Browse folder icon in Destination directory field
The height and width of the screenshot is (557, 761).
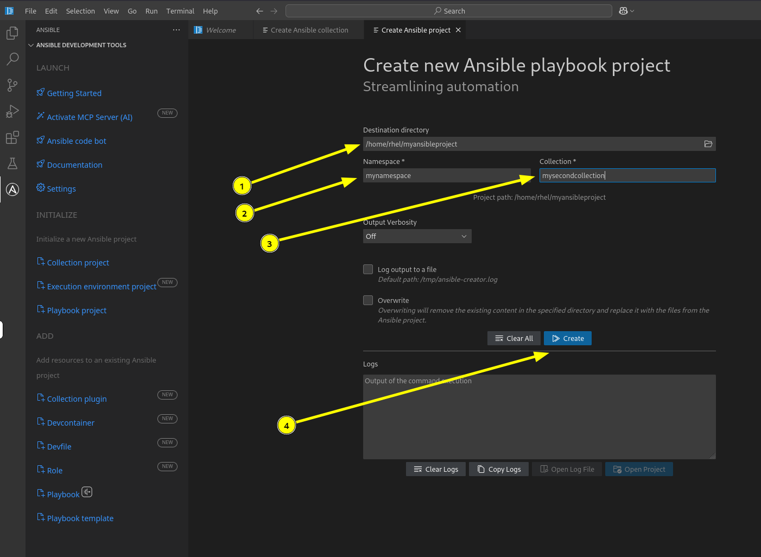tap(708, 144)
